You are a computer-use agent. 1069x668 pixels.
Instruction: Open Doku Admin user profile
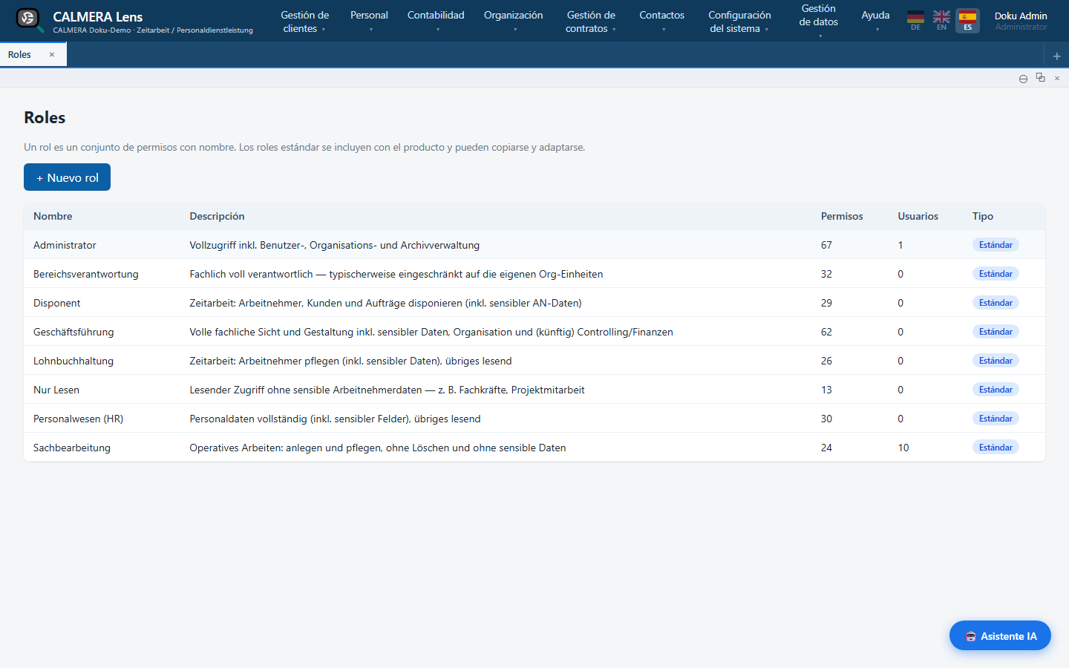[x=1021, y=21]
